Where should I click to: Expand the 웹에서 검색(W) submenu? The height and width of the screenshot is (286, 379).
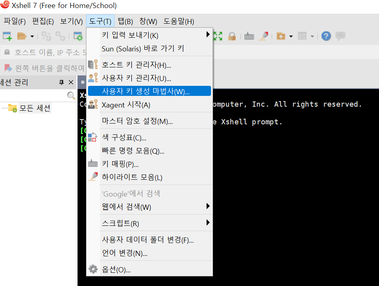point(150,207)
